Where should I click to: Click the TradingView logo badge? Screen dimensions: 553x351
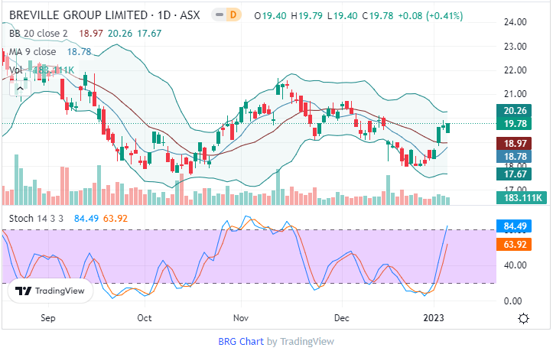50,291
